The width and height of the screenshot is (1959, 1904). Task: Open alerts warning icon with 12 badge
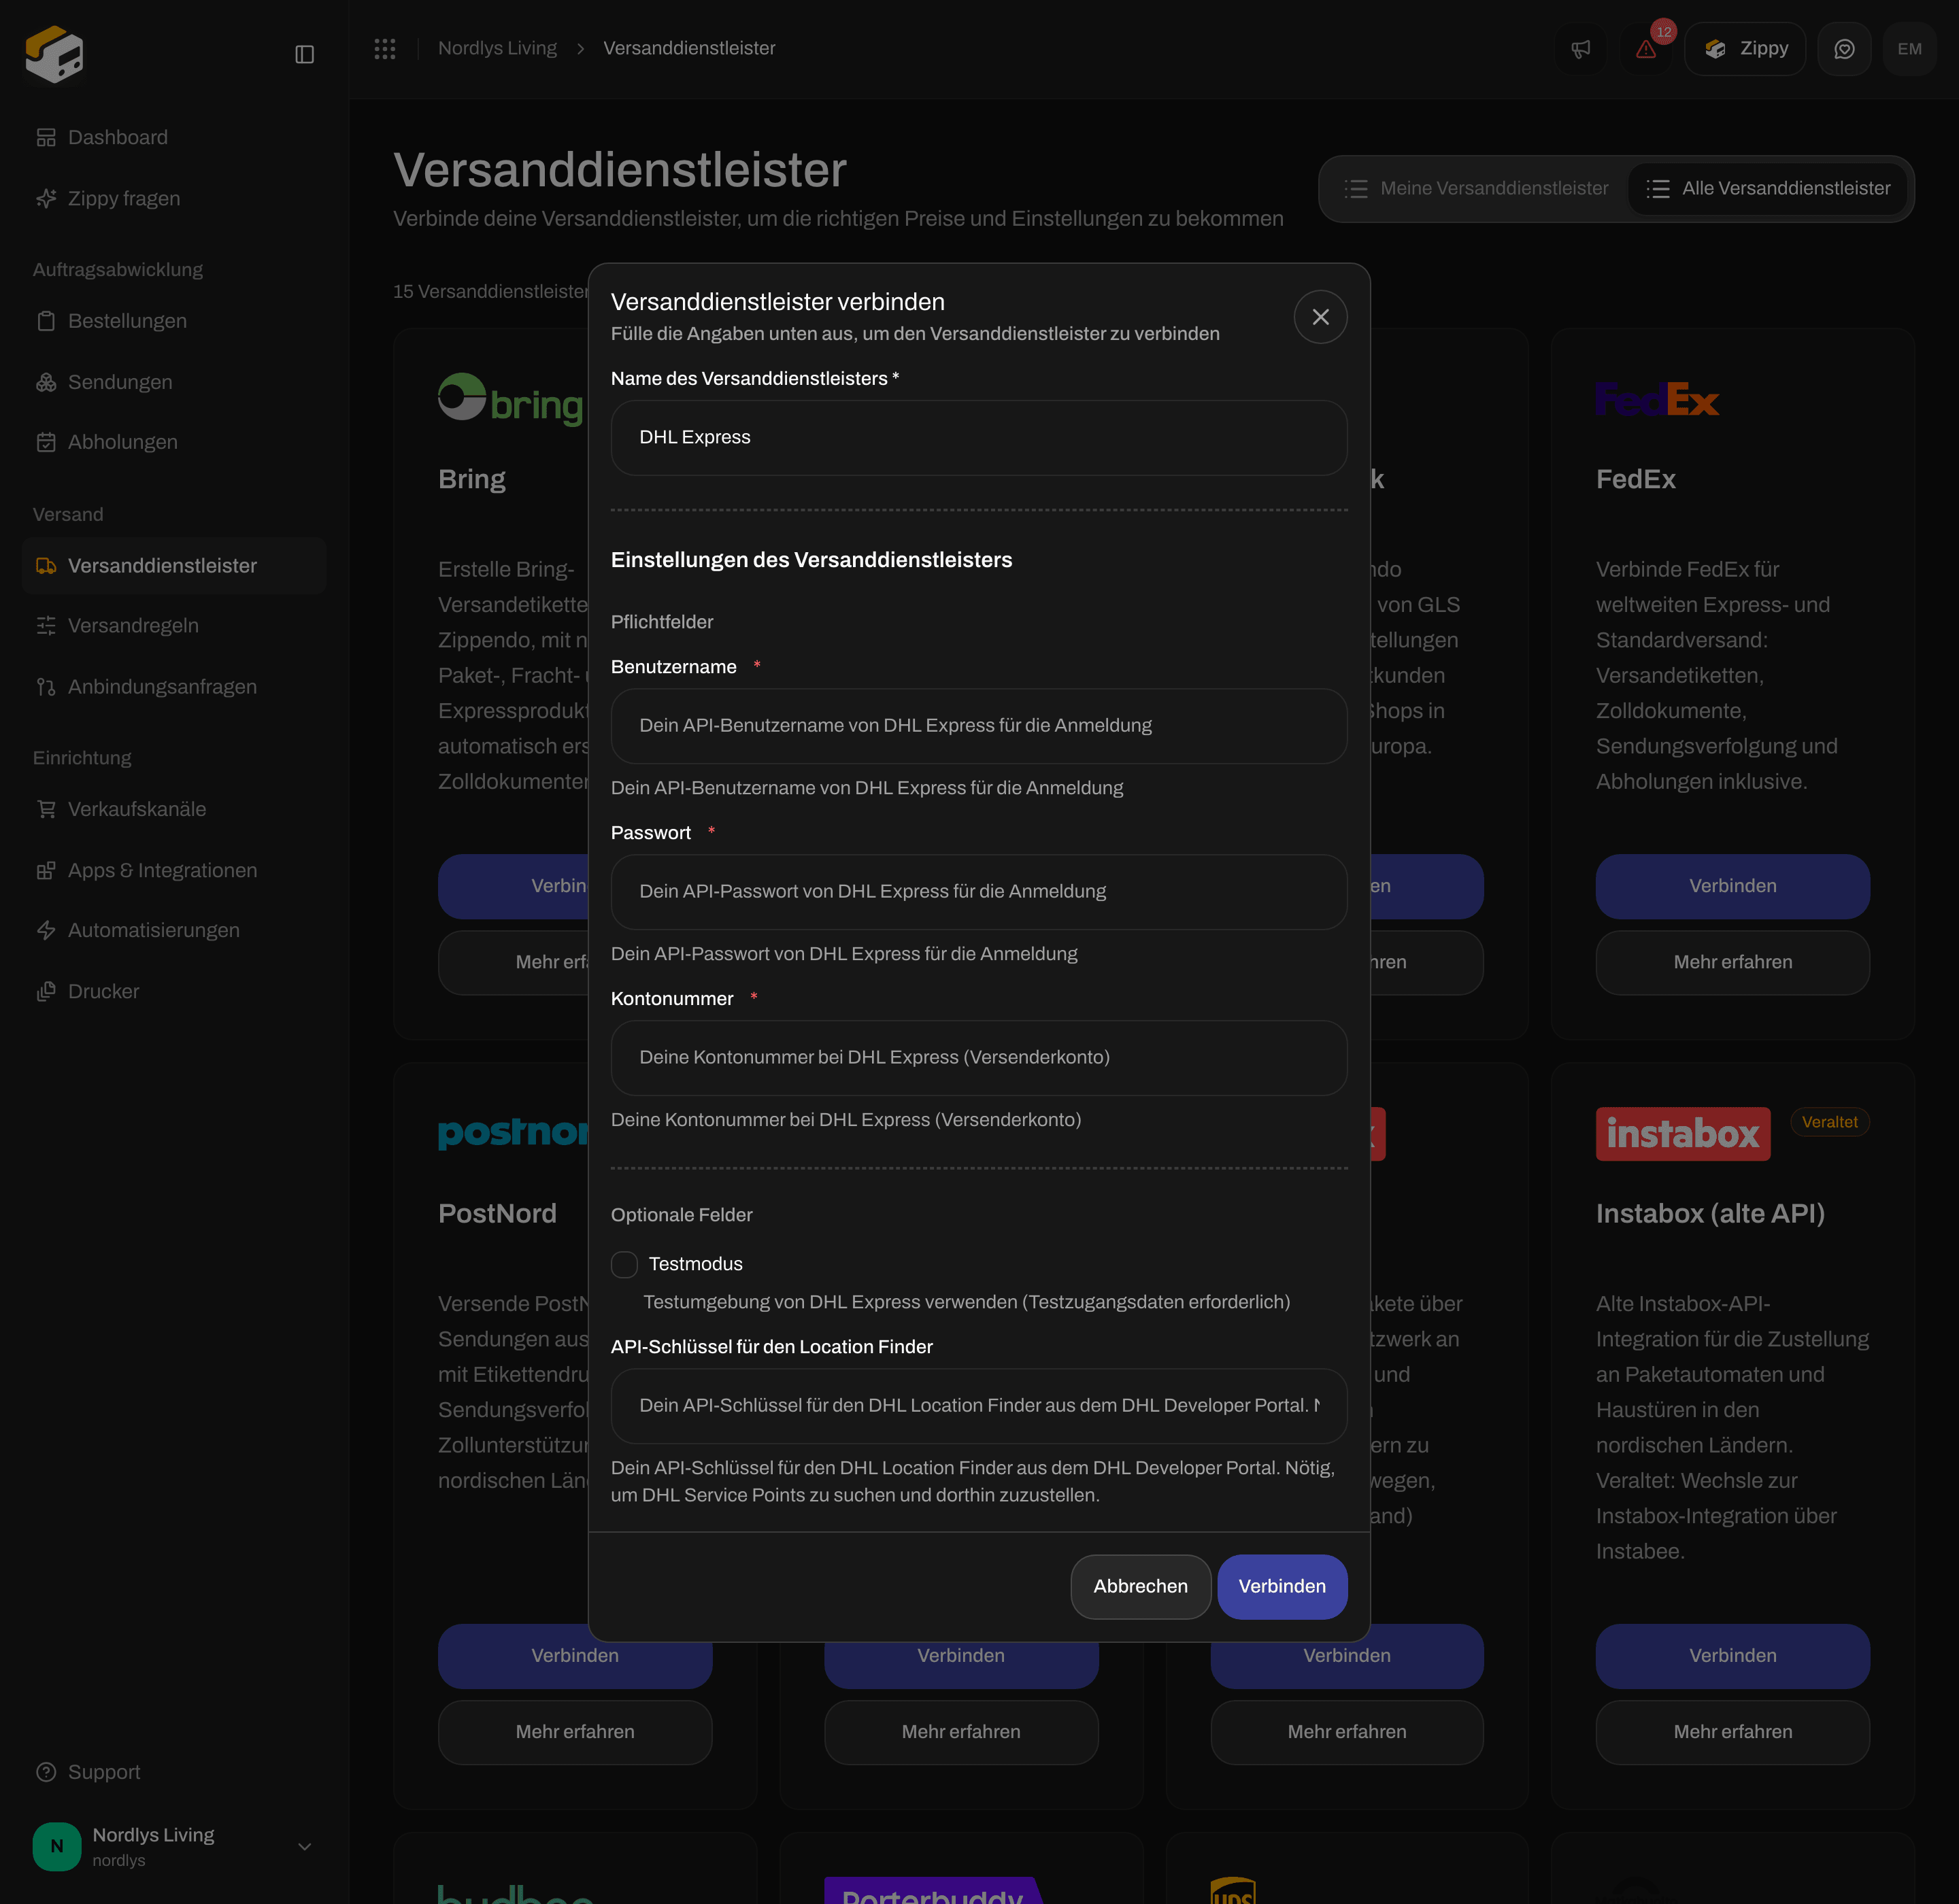tap(1646, 49)
